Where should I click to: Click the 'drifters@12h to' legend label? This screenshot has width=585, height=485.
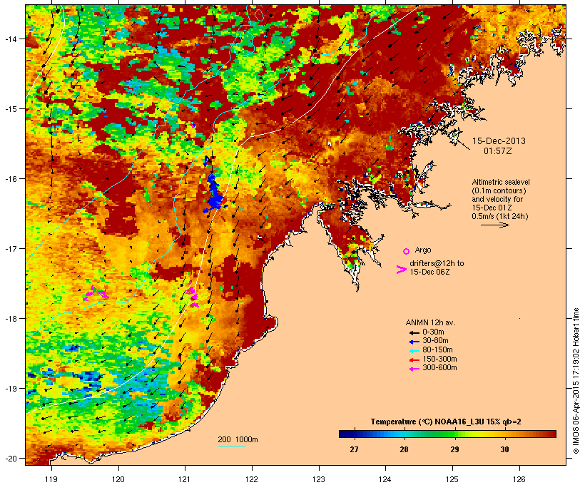(437, 263)
